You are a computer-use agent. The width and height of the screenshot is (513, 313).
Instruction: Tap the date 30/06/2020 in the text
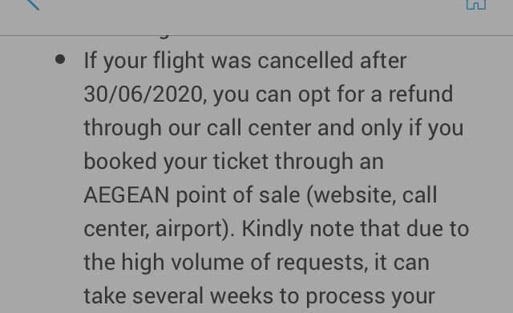click(x=145, y=94)
